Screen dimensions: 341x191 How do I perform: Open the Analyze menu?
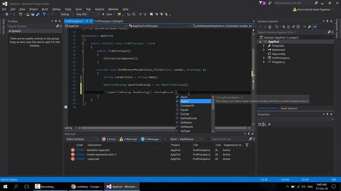tap(100, 9)
